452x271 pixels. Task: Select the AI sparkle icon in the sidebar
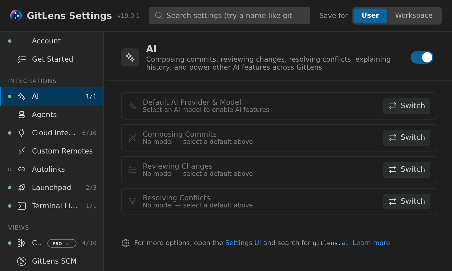pyautogui.click(x=22, y=96)
